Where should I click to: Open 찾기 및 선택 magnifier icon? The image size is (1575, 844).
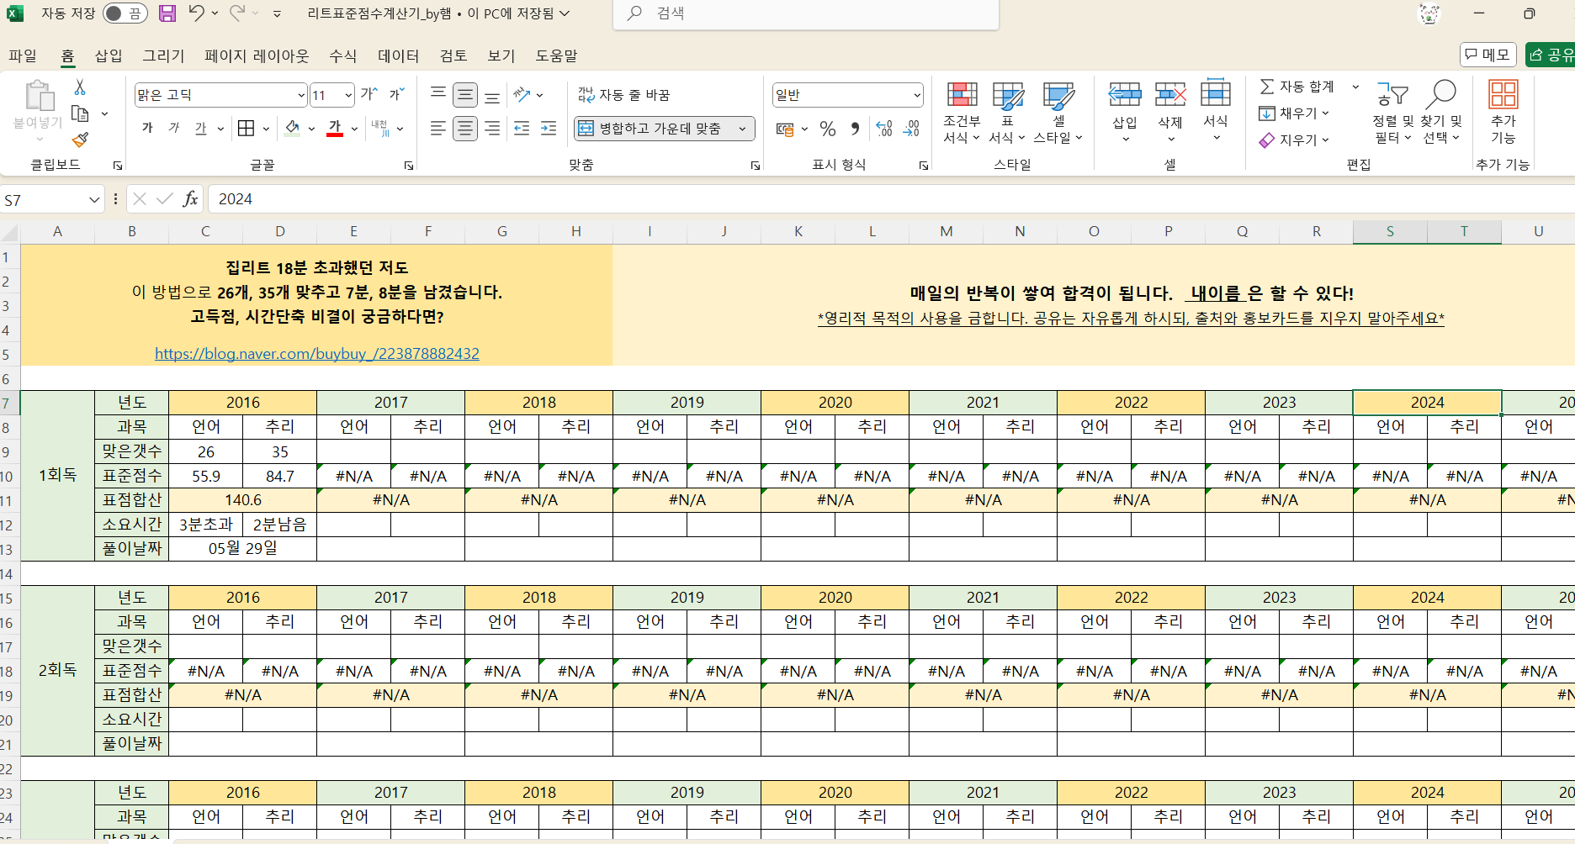tap(1442, 113)
